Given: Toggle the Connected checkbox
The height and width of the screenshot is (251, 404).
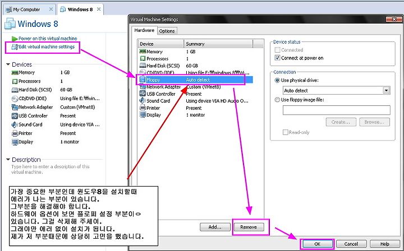Looking at the screenshot, I should [x=278, y=50].
